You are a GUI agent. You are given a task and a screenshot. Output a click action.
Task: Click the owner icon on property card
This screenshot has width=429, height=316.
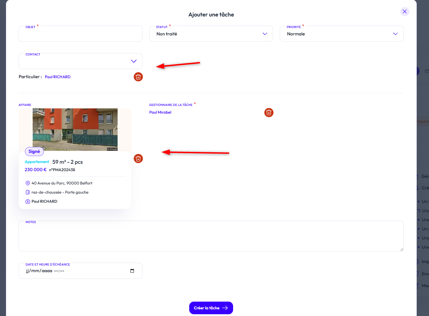pyautogui.click(x=28, y=201)
